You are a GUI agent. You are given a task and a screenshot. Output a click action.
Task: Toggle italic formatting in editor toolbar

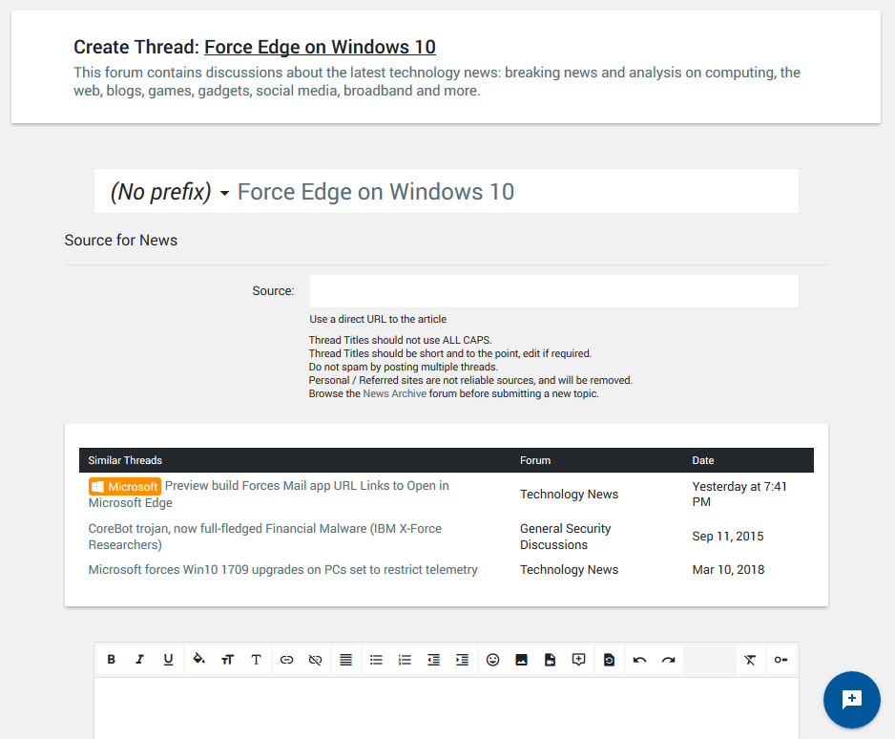click(140, 660)
